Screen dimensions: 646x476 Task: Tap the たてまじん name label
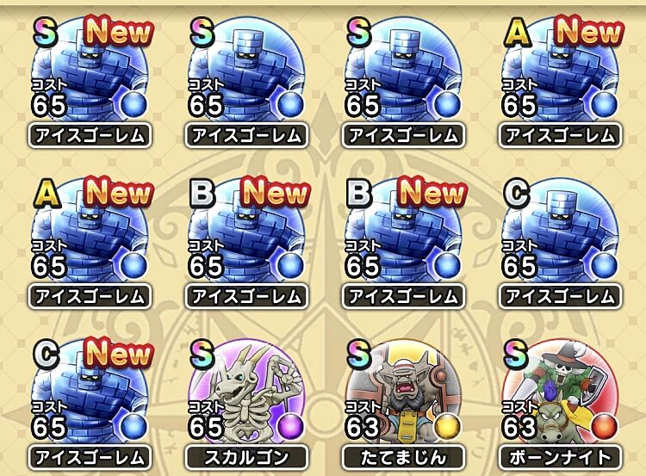tap(403, 457)
